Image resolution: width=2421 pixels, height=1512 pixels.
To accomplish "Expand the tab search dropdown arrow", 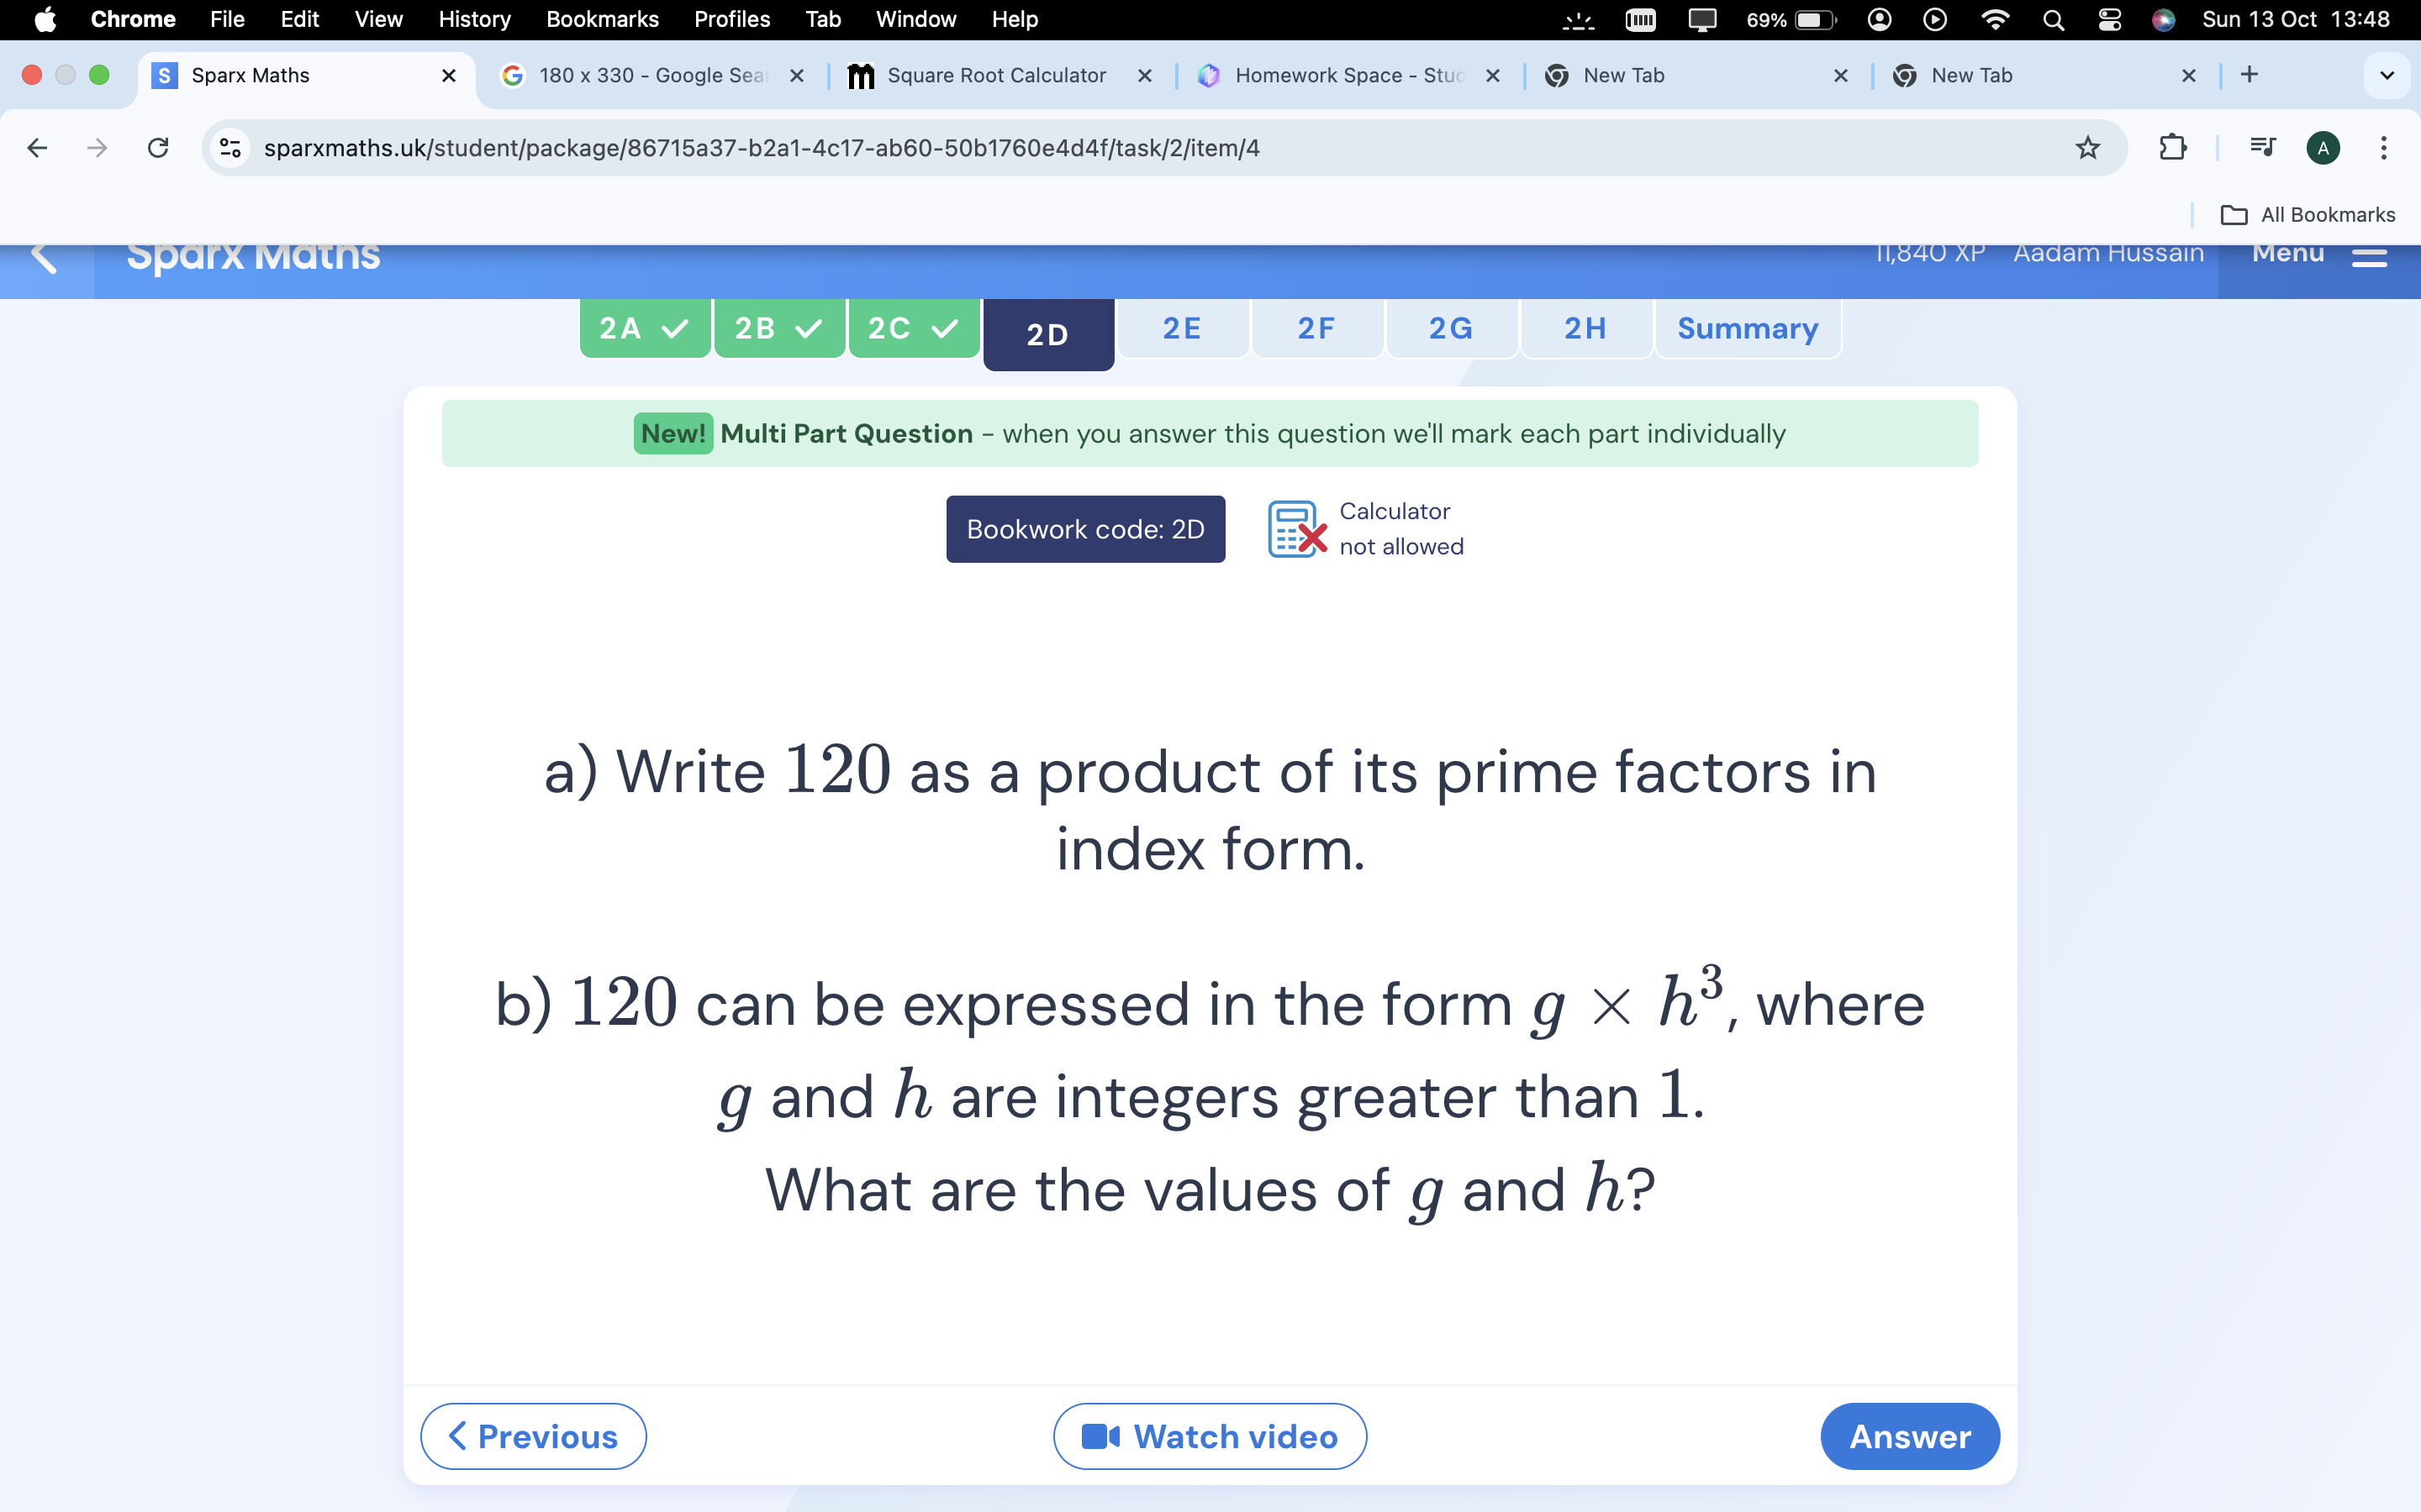I will pyautogui.click(x=2387, y=75).
